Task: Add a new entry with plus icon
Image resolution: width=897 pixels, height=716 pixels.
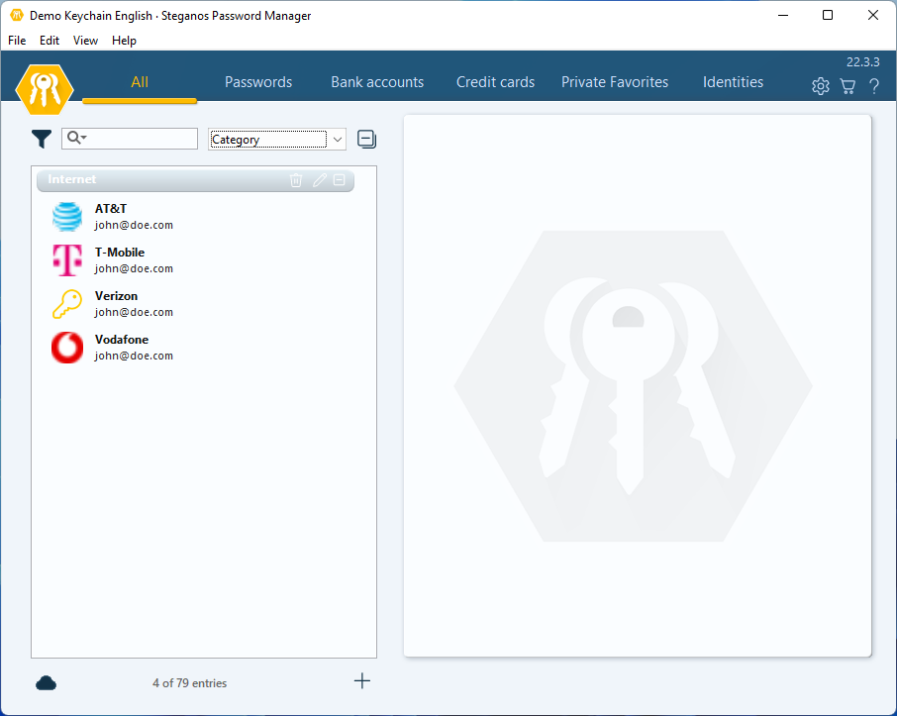Action: 362,681
